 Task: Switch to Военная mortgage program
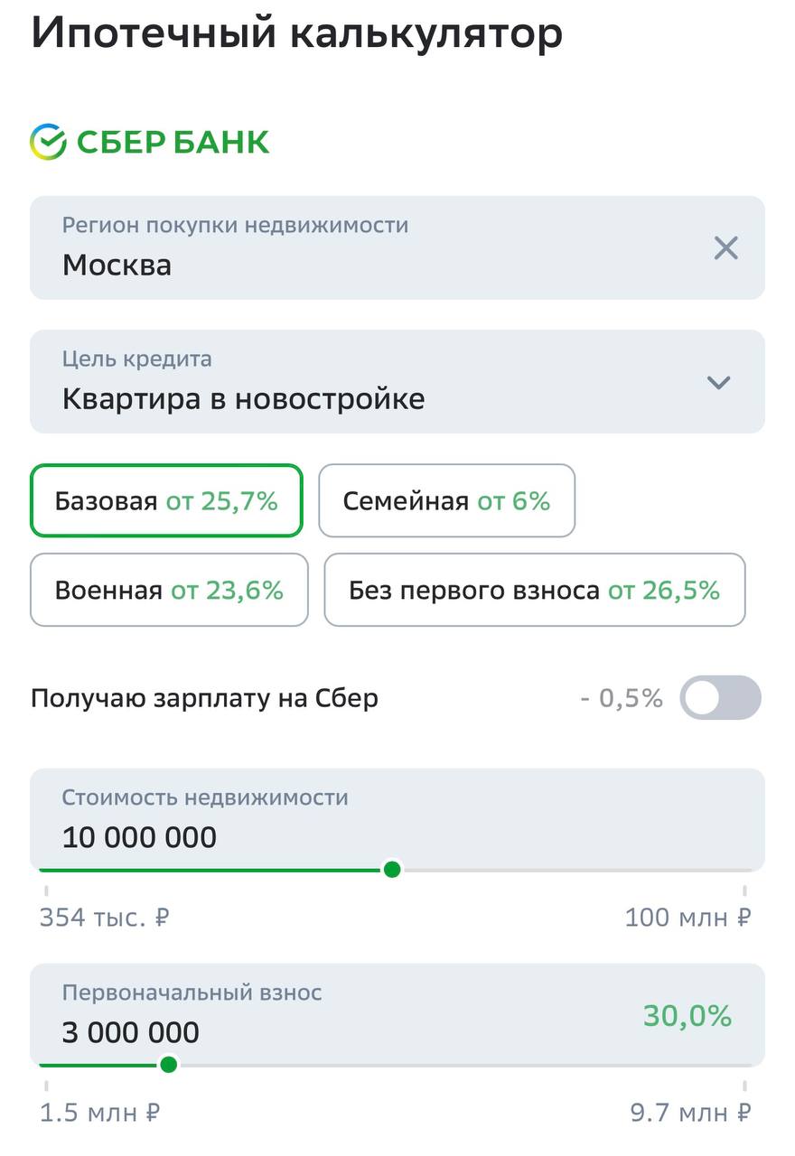coord(169,590)
